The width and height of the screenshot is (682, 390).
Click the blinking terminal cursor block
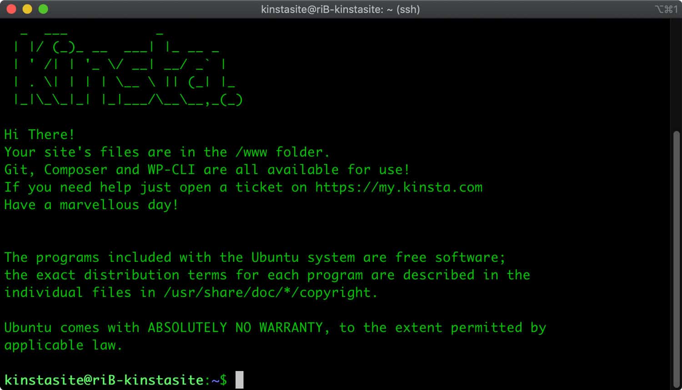tap(239, 379)
